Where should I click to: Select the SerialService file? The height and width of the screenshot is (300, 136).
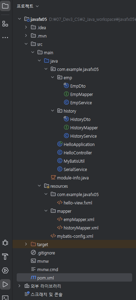pyautogui.click(x=75, y=170)
